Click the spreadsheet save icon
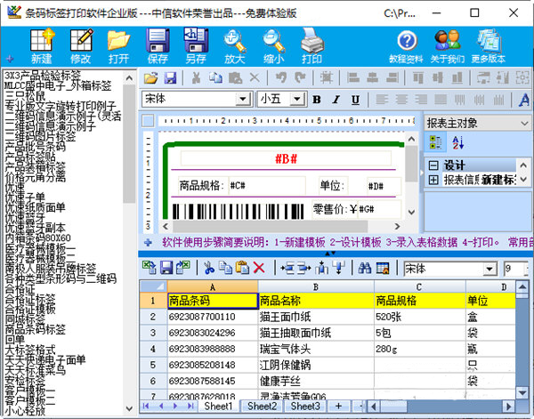The width and height of the screenshot is (534, 419). point(166,268)
